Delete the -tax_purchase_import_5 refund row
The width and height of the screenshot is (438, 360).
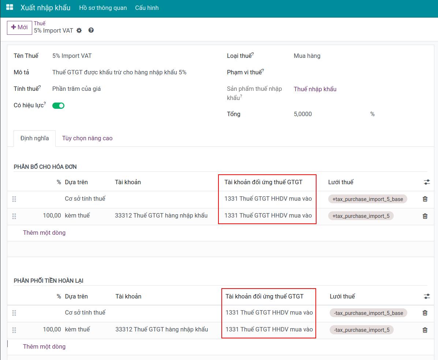(425, 330)
